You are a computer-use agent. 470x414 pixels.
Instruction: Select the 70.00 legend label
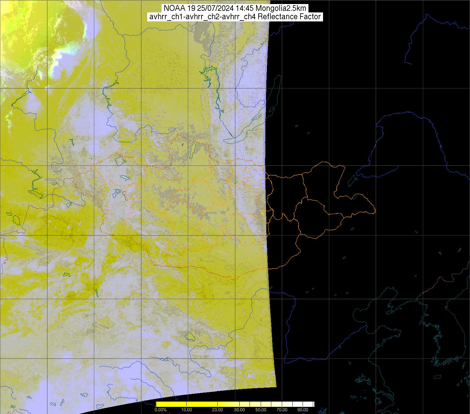pos(282,410)
